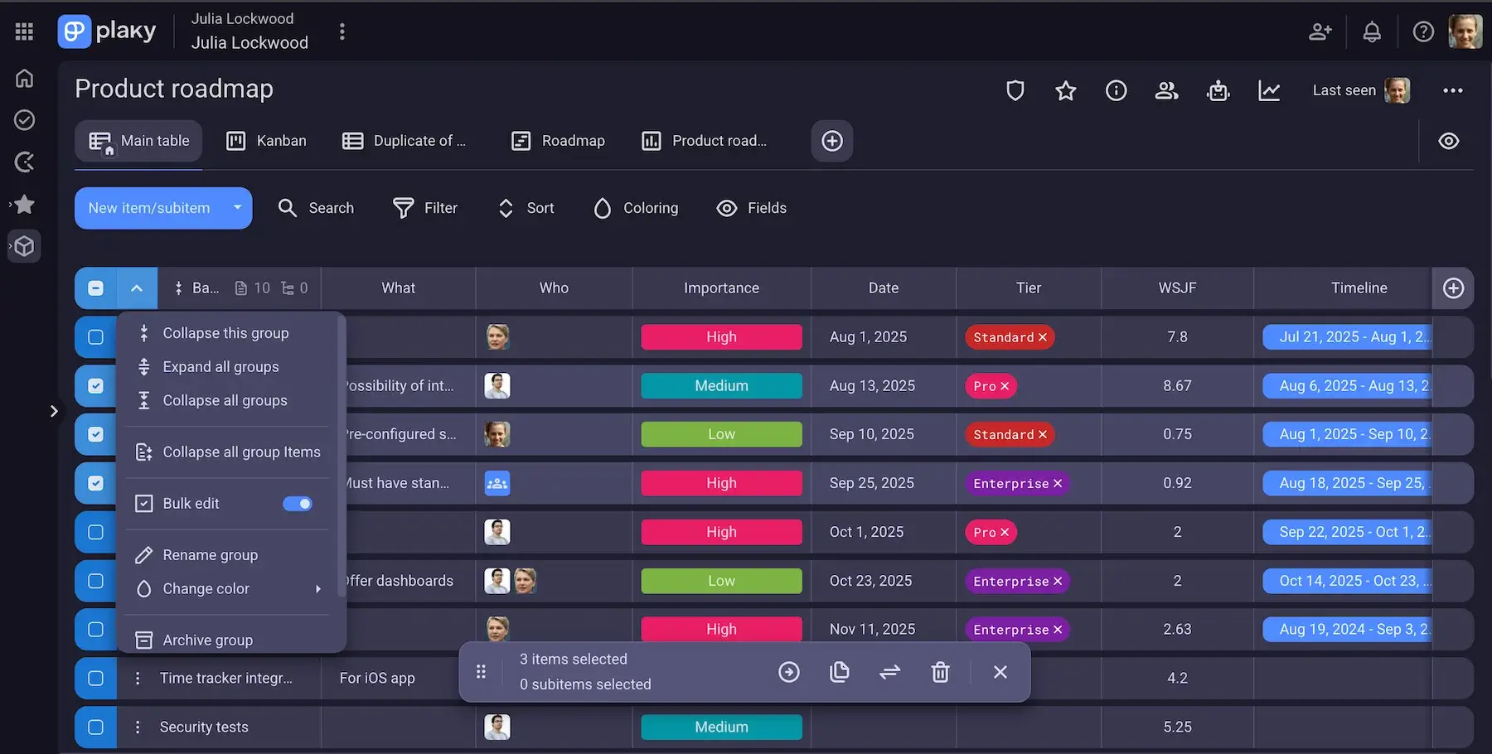Open the automations robot icon

(1218, 90)
